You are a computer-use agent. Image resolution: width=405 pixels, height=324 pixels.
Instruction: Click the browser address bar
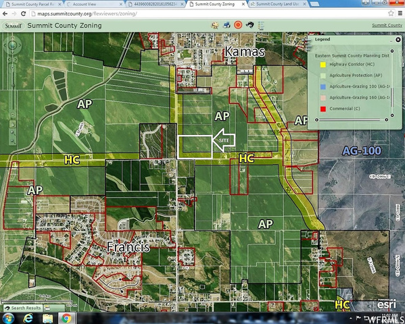209,13
